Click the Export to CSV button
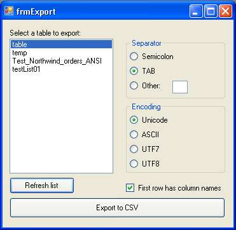Screen dimensions: 236x230 click(117, 208)
